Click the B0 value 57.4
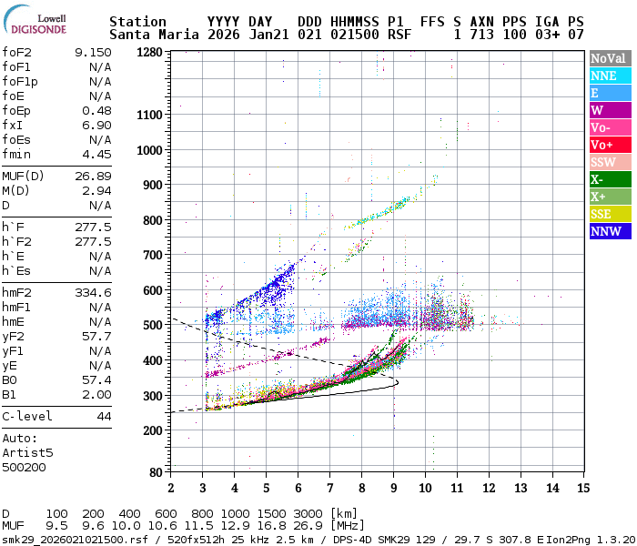 (96, 379)
